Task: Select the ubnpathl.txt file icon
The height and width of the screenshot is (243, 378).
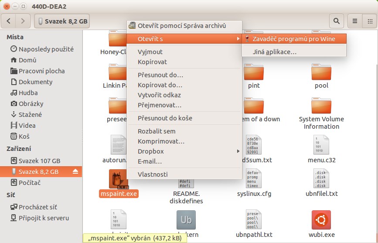Action: tap(254, 219)
